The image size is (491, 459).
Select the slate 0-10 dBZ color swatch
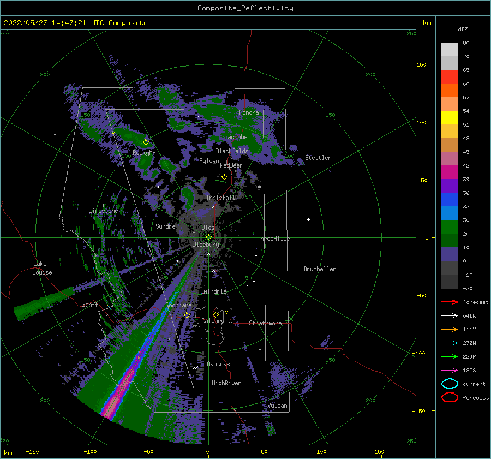450,254
